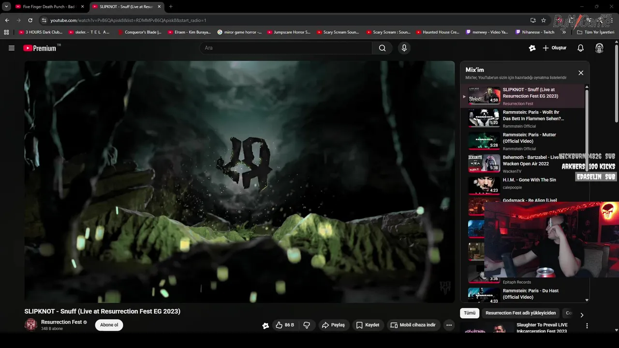The width and height of the screenshot is (619, 348).
Task: Open 3 HOURS Dark Club bookmark
Action: [41, 32]
